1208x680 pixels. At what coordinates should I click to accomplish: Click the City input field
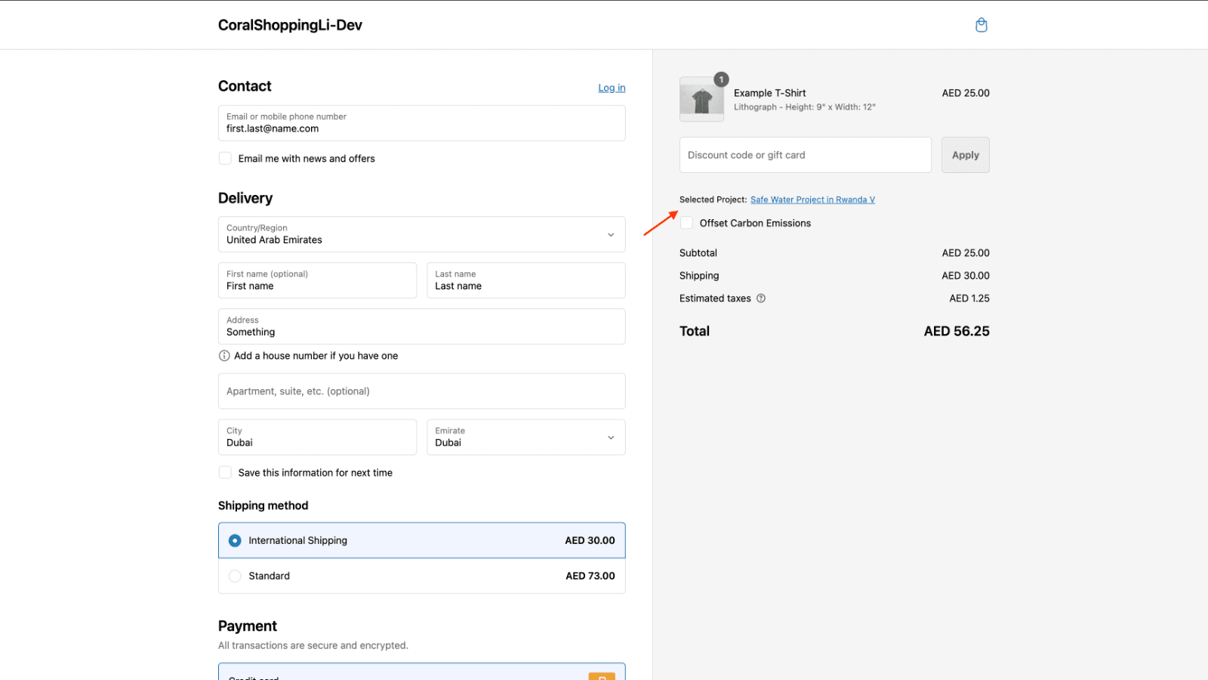coord(317,437)
